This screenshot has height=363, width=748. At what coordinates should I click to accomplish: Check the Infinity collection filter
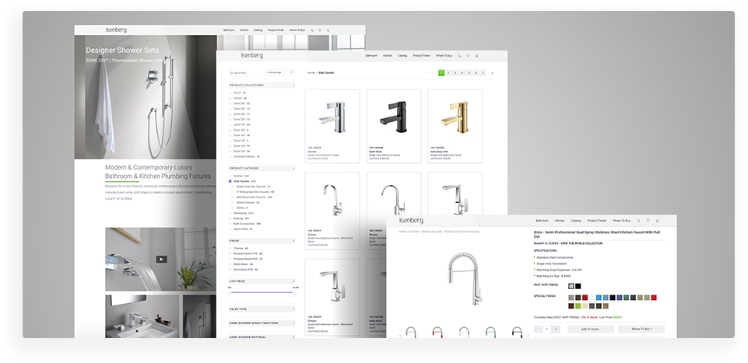[230, 98]
